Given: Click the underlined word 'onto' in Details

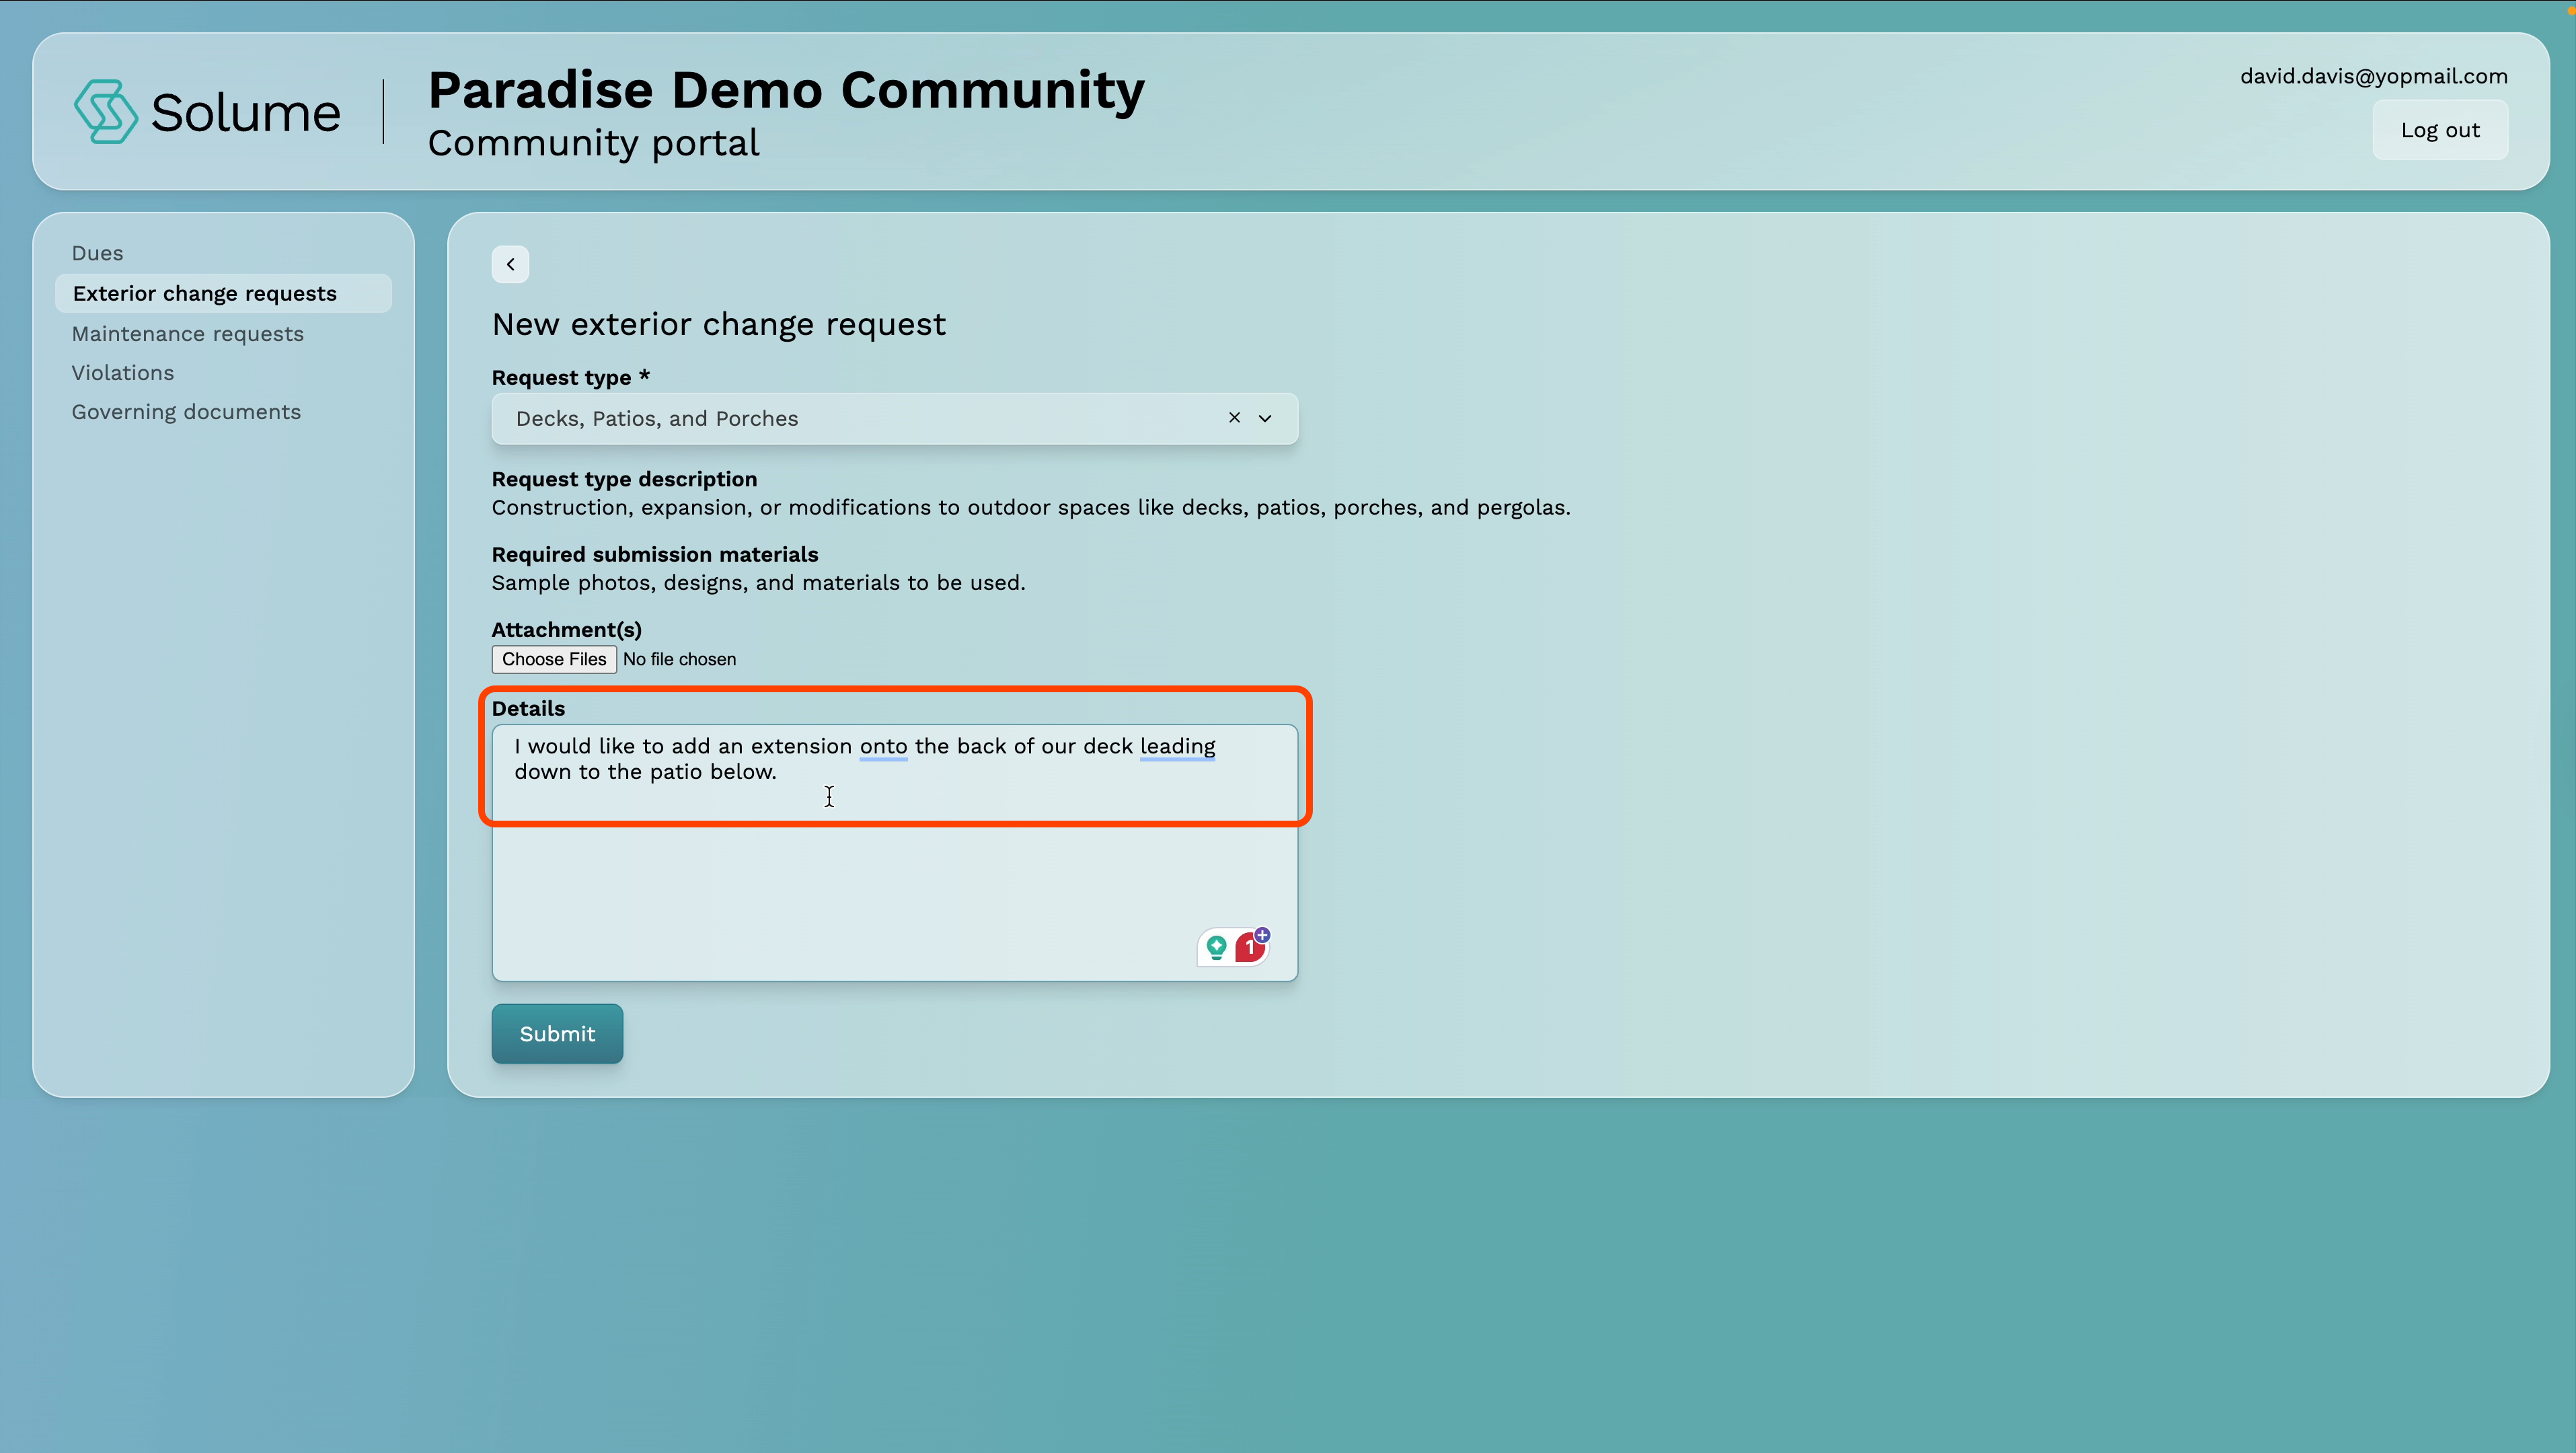Looking at the screenshot, I should 883,746.
